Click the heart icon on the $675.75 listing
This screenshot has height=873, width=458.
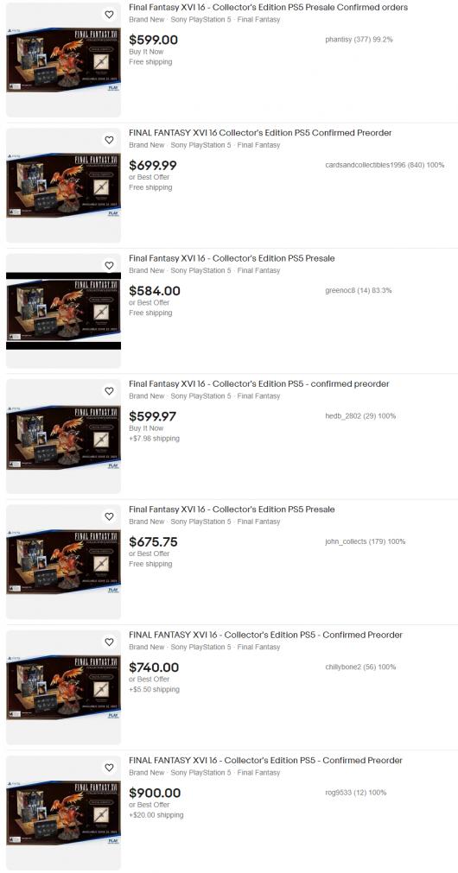109,516
